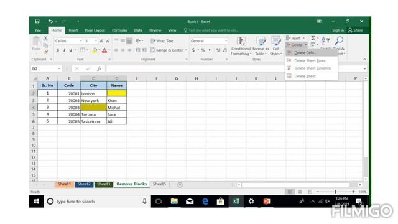The width and height of the screenshot is (398, 224).
Task: Switch to Page Layout view in status bar
Action: (300, 192)
